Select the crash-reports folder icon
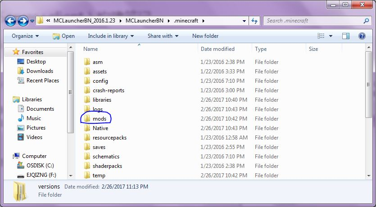The height and width of the screenshot is (207, 376). click(x=87, y=90)
